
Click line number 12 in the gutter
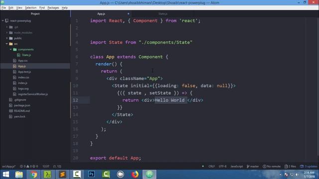tap(75, 100)
